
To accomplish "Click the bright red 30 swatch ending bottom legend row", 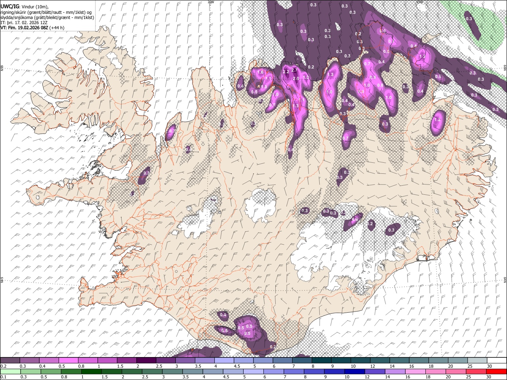I will point(496,371).
